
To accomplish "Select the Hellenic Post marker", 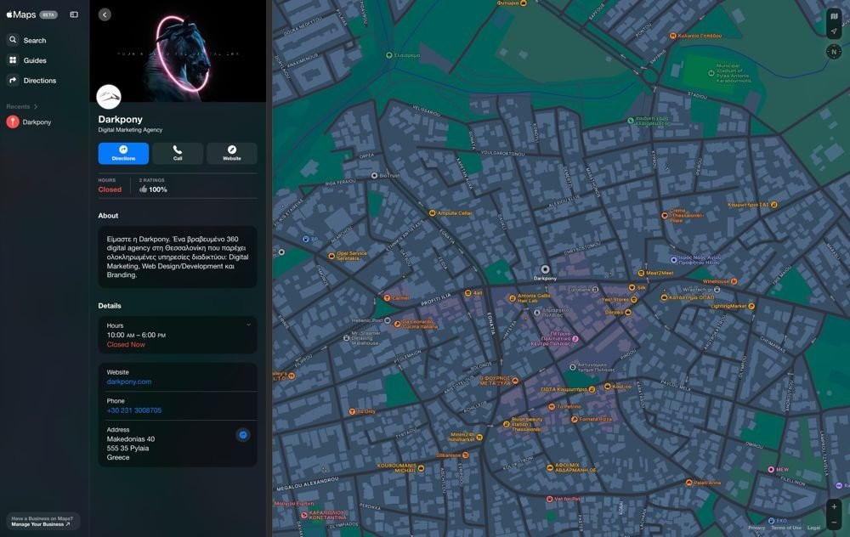I will (x=387, y=320).
